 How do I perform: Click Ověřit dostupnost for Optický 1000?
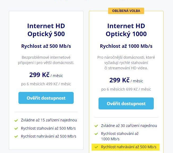(126, 103)
